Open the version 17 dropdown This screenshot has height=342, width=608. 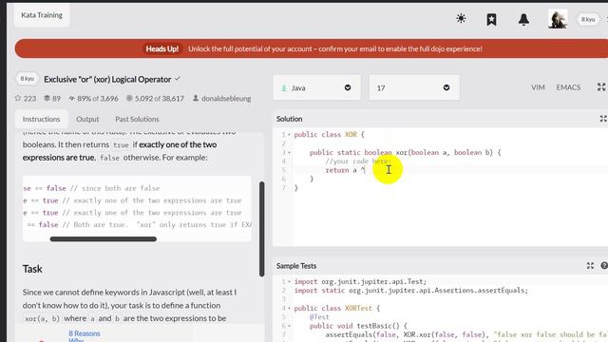(414, 88)
